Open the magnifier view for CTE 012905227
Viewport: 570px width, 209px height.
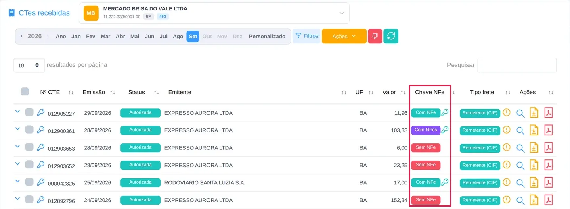[520, 114]
